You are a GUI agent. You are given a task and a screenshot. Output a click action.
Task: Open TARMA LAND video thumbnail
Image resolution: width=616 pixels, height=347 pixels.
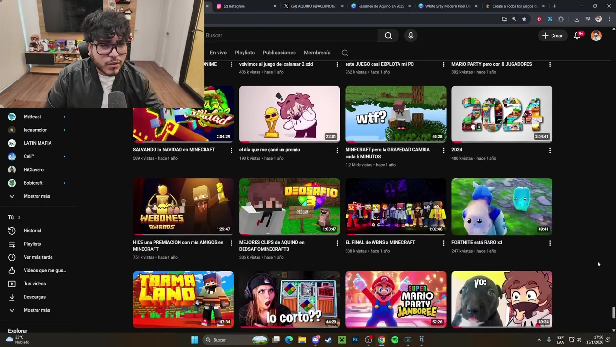[183, 299]
